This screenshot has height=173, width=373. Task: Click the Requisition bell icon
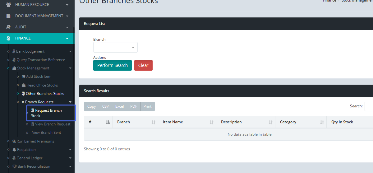(x=14, y=150)
